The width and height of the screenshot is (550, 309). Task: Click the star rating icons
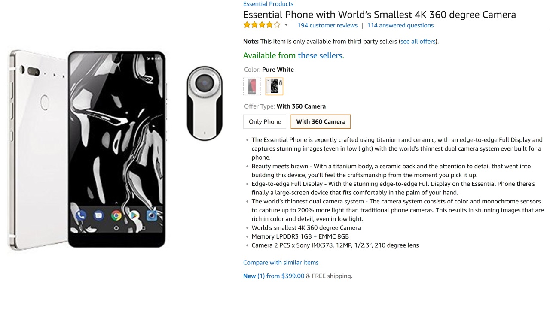pyautogui.click(x=262, y=25)
